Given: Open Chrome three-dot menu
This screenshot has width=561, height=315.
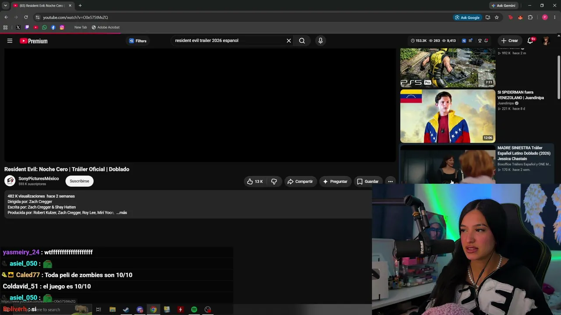Looking at the screenshot, I should pos(554,17).
